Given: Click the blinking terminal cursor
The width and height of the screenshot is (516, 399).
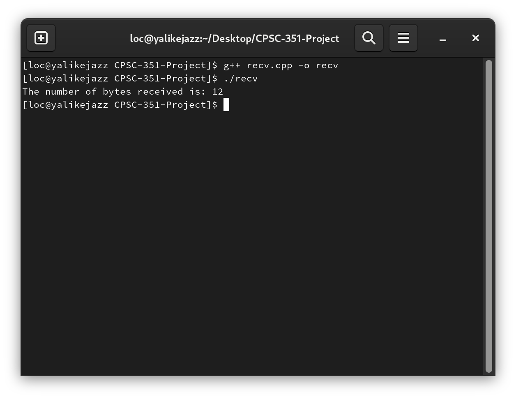Looking at the screenshot, I should 226,104.
